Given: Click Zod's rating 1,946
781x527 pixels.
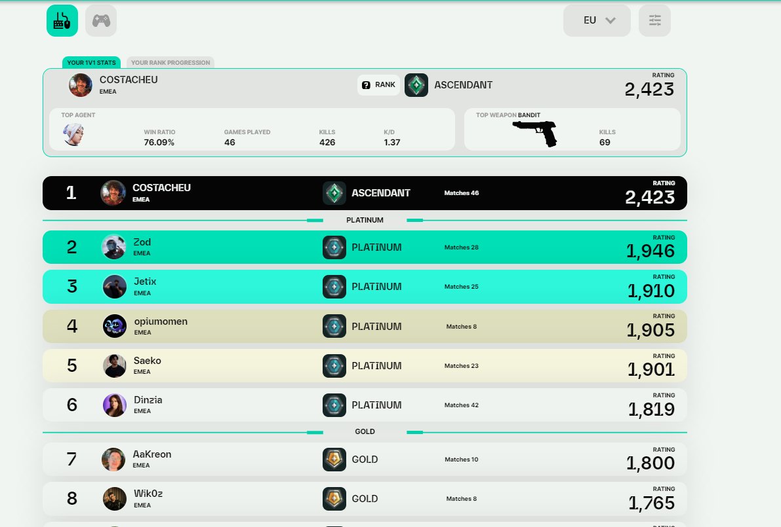Looking at the screenshot, I should coord(651,251).
